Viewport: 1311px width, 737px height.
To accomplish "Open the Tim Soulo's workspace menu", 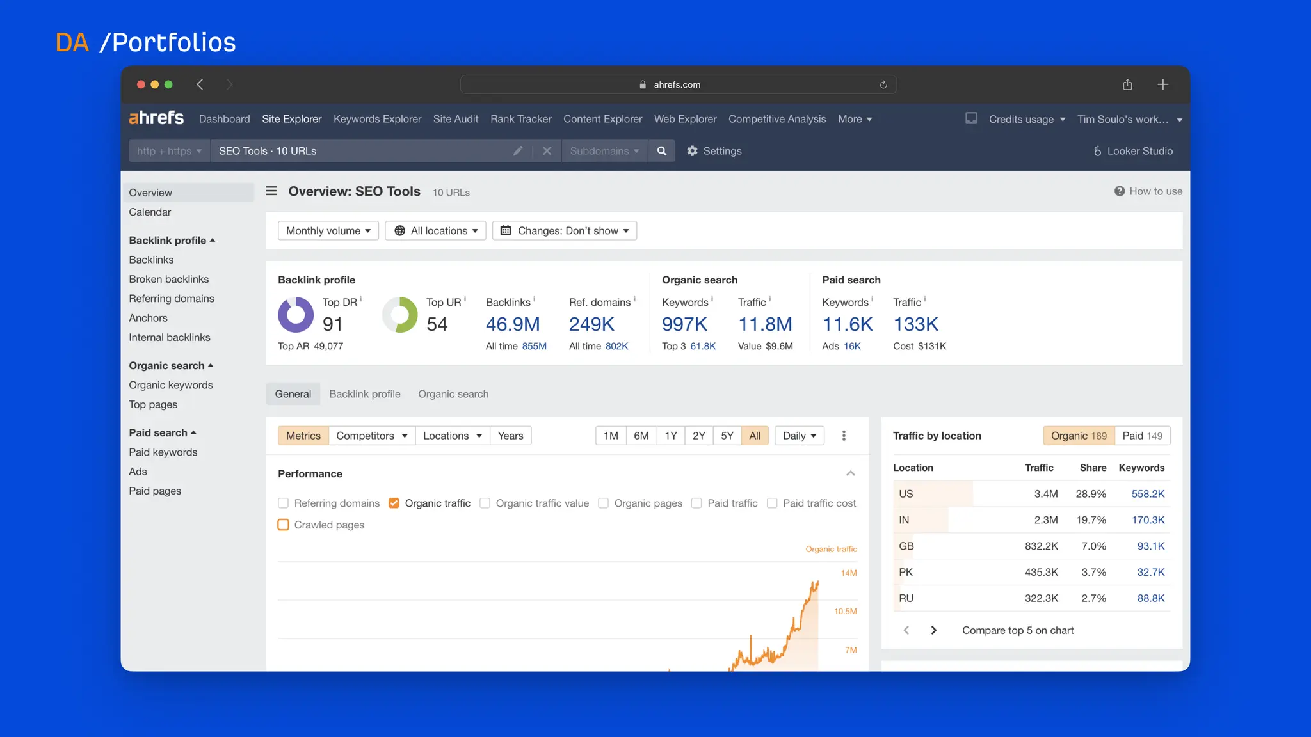I will 1130,119.
